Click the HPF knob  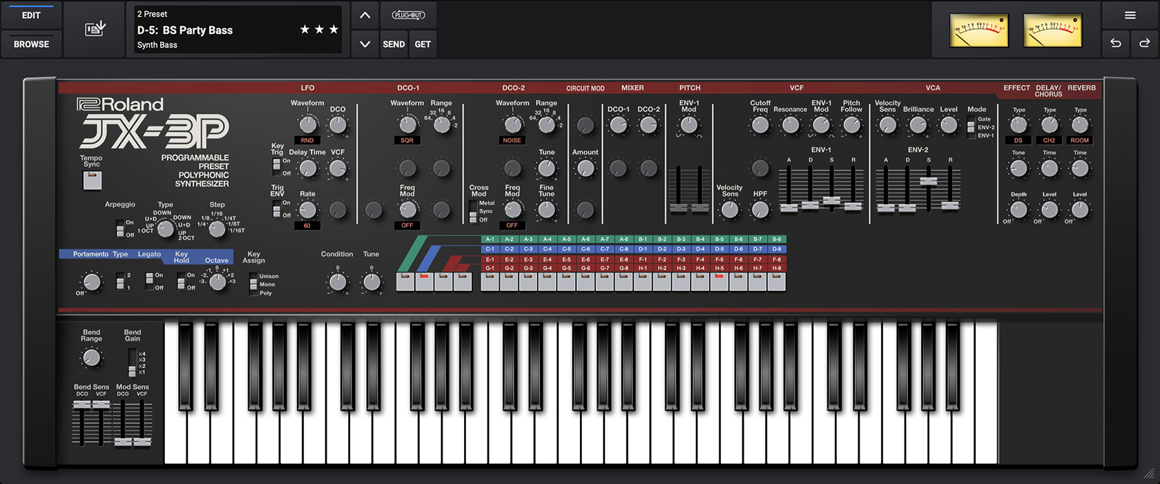tap(760, 210)
